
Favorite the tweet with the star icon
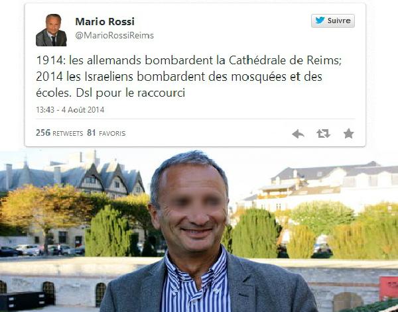[349, 133]
